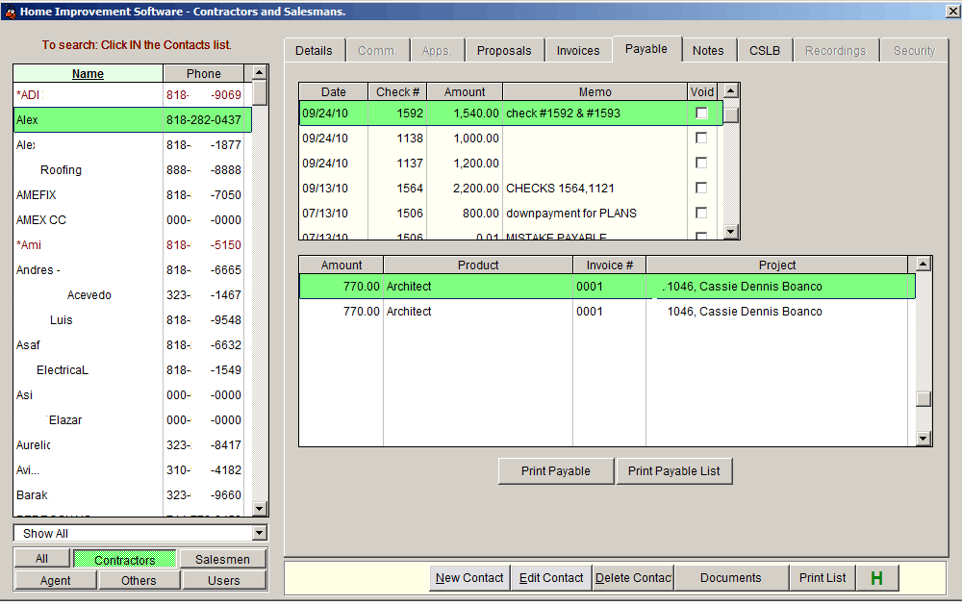Click the Delete Contact button
Screen dimensions: 962x606
pos(633,578)
